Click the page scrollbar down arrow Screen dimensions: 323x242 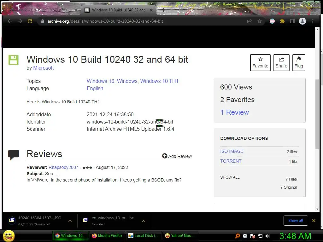[317, 209]
